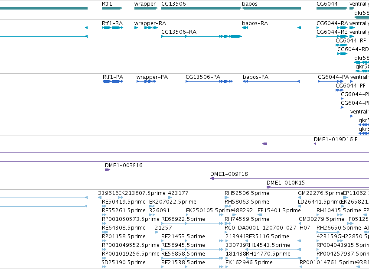
Task: Click the RE64308.5prime EST
Action: (105, 233)
